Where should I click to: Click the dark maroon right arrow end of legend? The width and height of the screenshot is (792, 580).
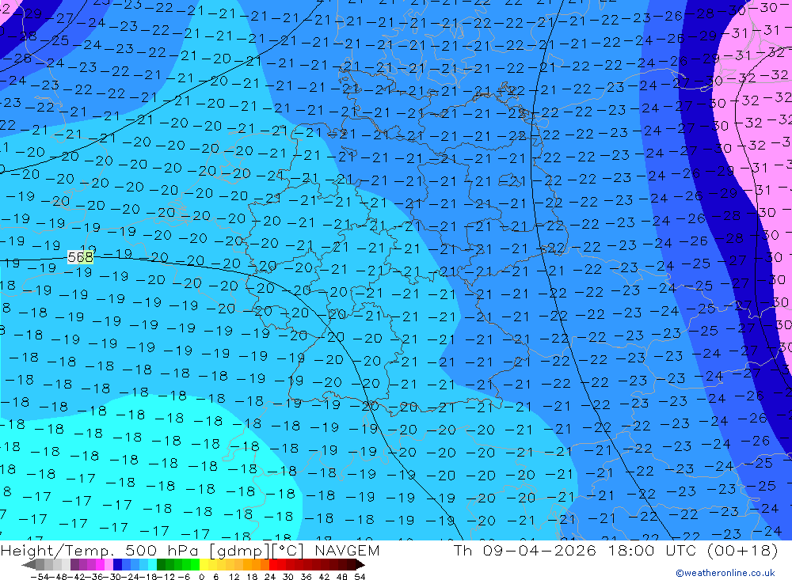(360, 565)
